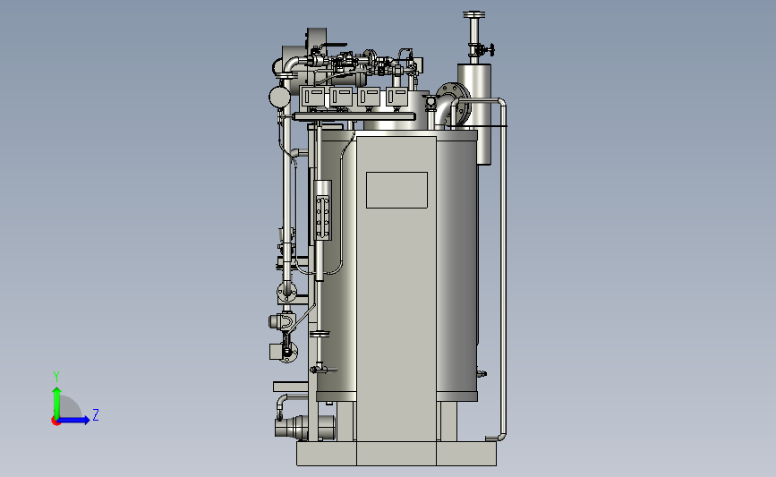Click the red origin ball of triad

55,422
